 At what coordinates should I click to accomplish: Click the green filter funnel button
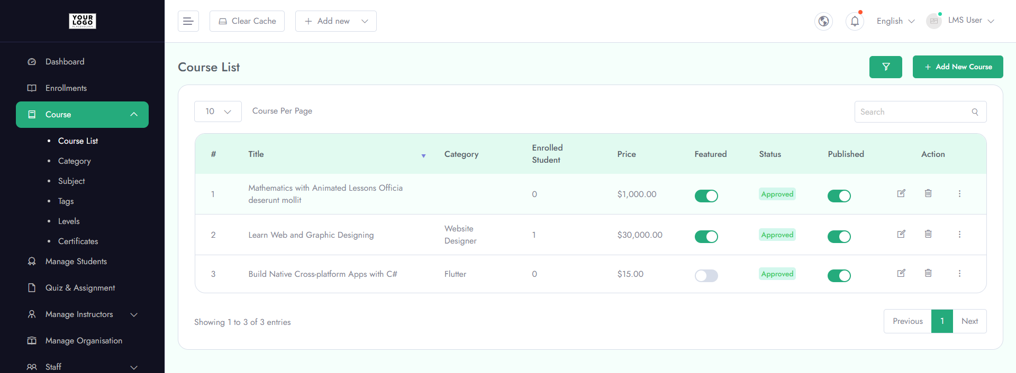[885, 67]
